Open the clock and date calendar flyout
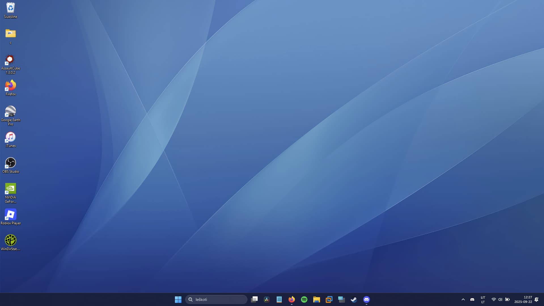 [x=523, y=299]
